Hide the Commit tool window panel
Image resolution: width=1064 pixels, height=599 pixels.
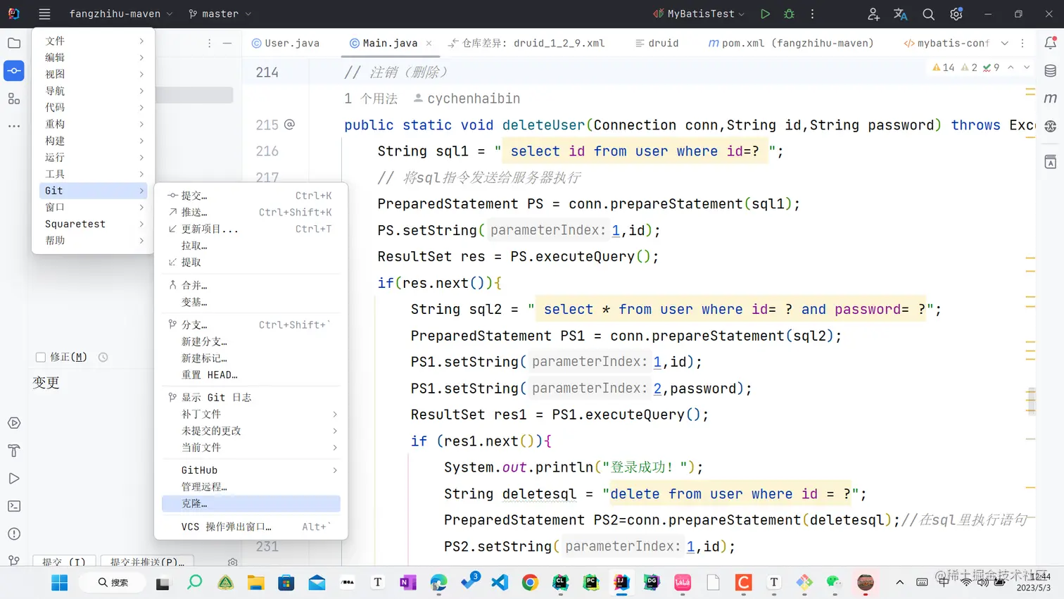pyautogui.click(x=227, y=43)
